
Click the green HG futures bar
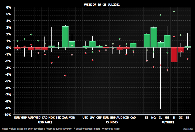(167, 41)
